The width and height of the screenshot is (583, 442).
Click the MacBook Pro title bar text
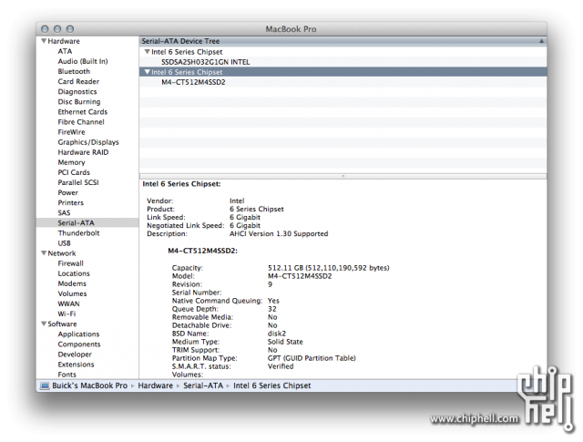coord(291,29)
